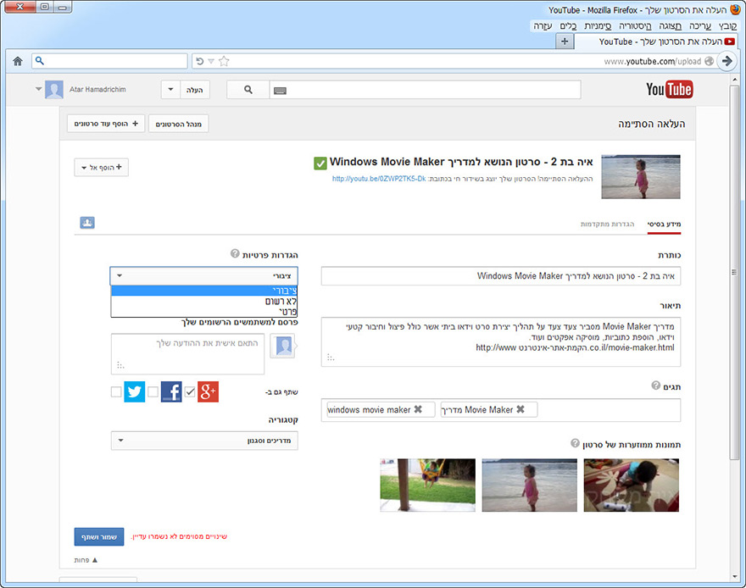The height and width of the screenshot is (588, 746).
Task: Click the video title input field
Action: 501,275
